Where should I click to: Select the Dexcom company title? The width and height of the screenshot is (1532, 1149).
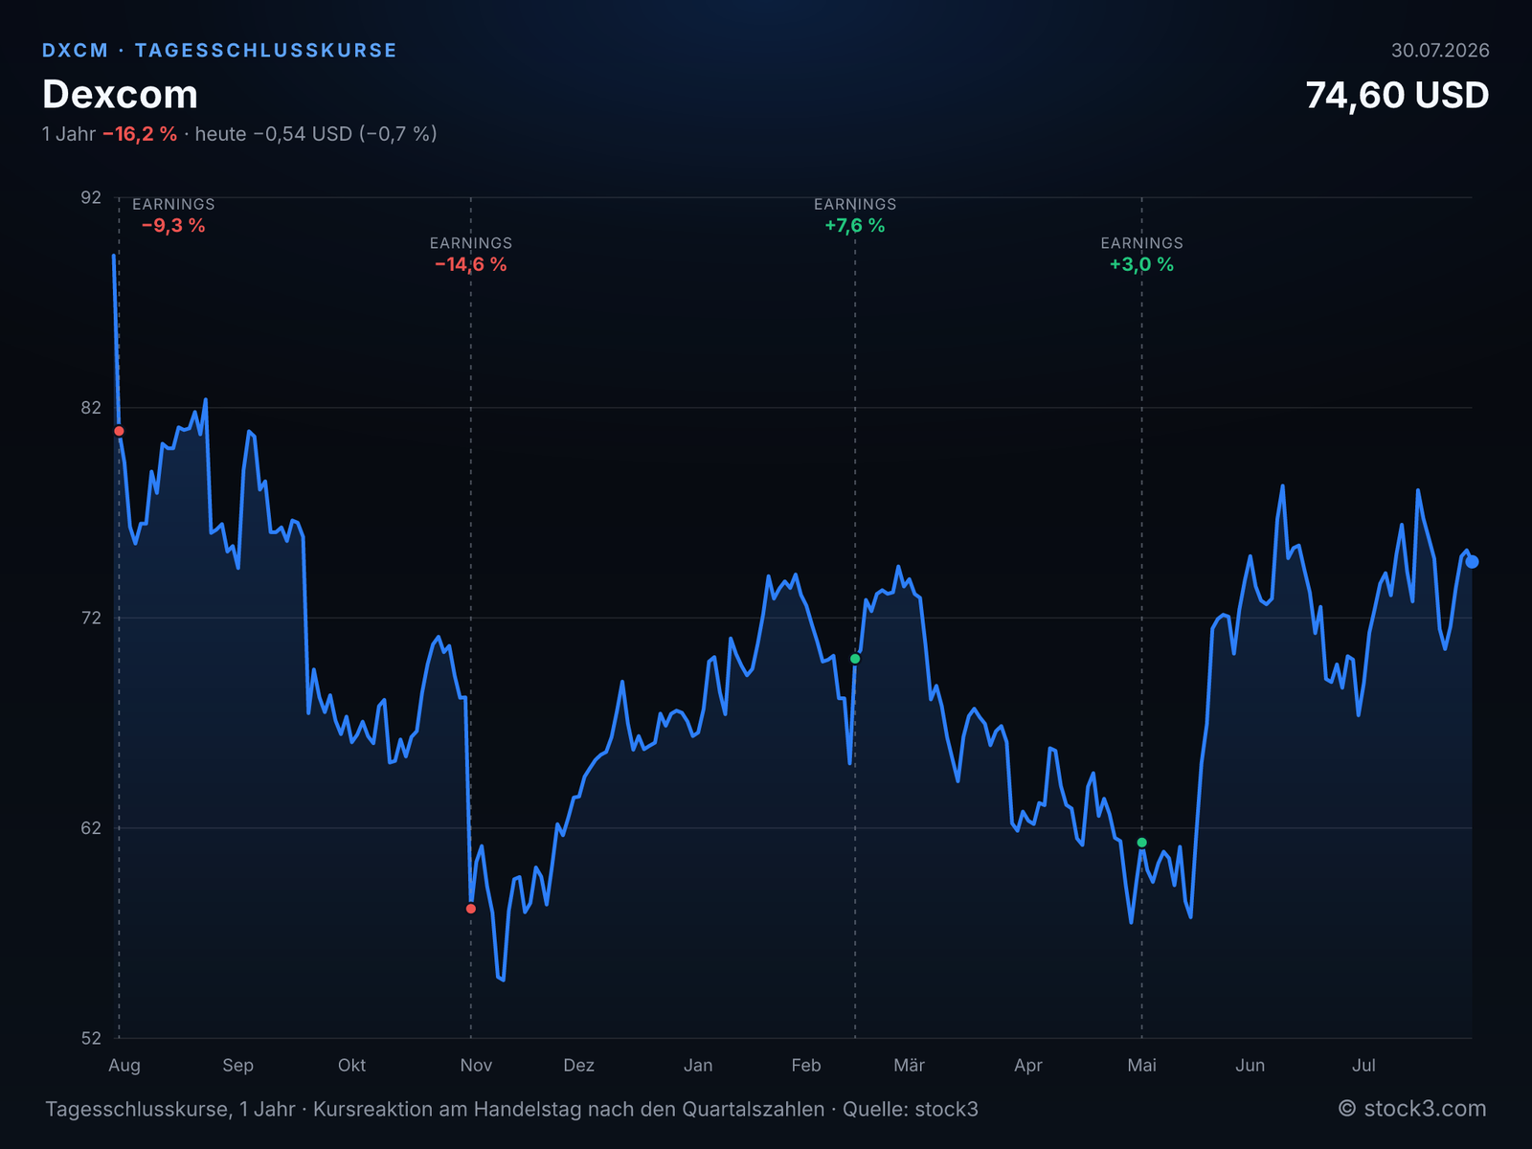click(x=120, y=95)
